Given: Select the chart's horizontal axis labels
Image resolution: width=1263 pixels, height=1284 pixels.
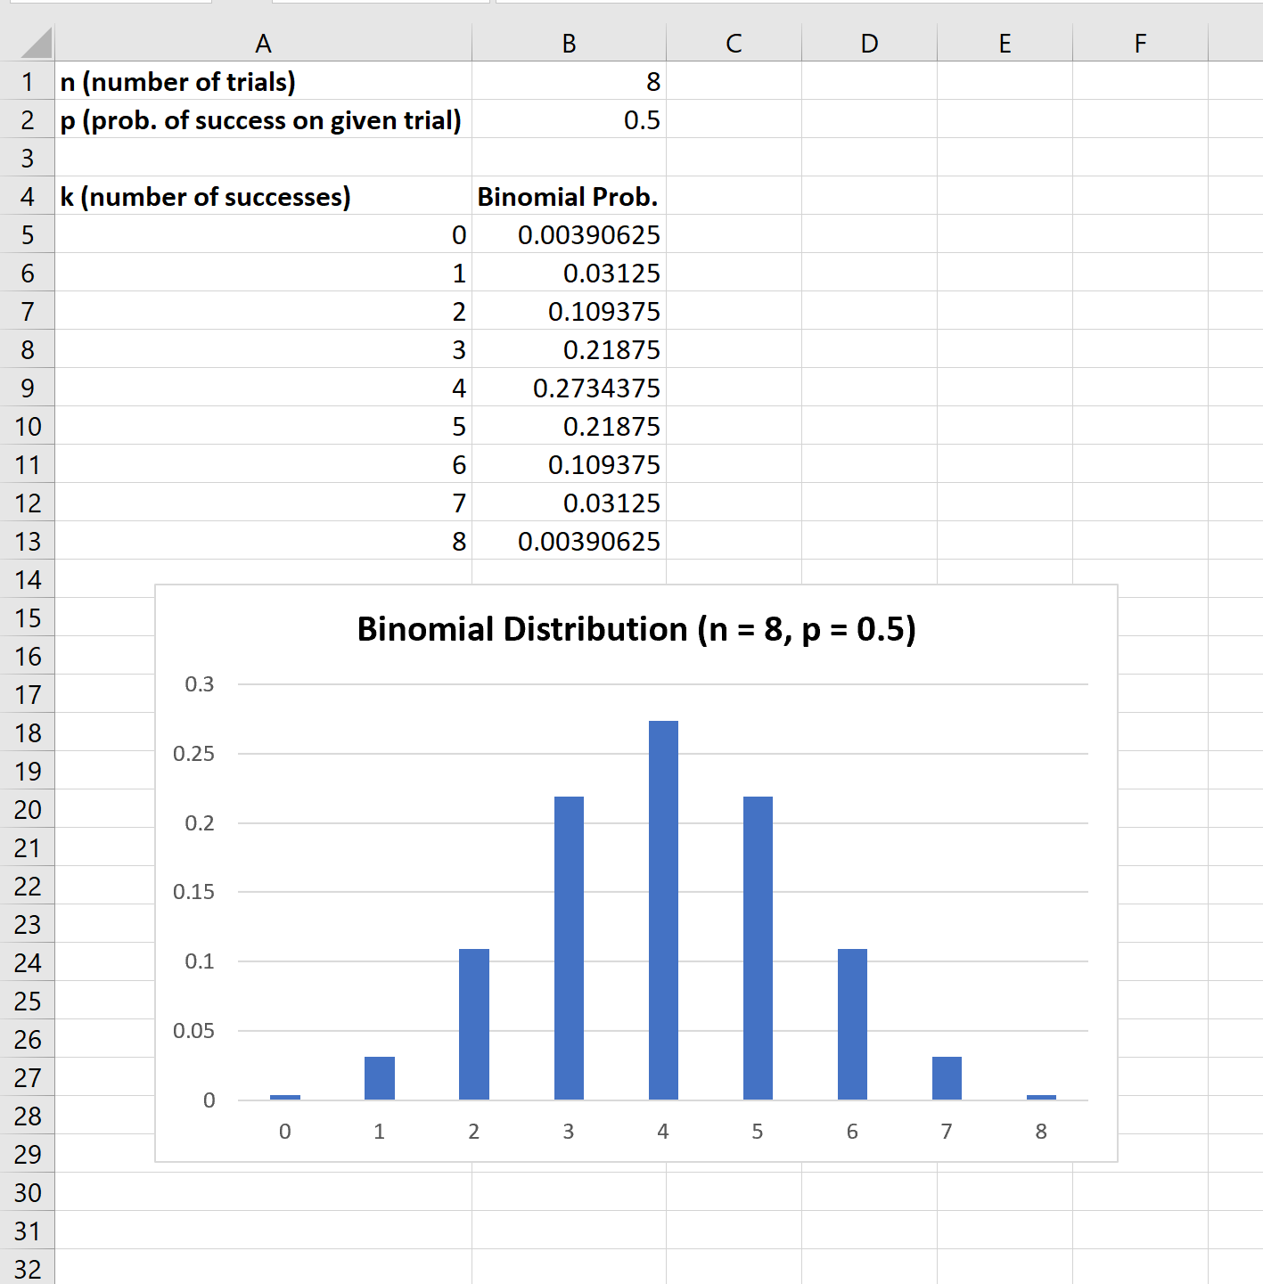Looking at the screenshot, I should 663,1132.
